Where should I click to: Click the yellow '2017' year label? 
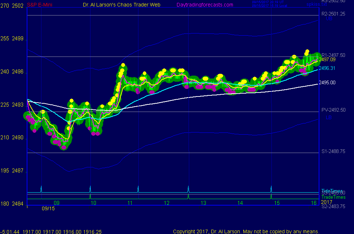click(x=327, y=202)
